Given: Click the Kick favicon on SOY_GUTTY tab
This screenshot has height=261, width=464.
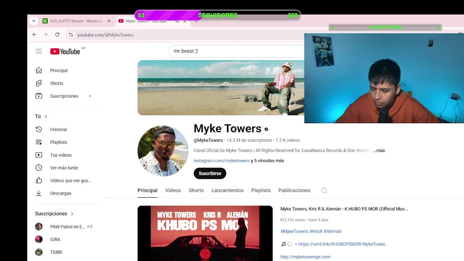Looking at the screenshot, I should coord(45,21).
